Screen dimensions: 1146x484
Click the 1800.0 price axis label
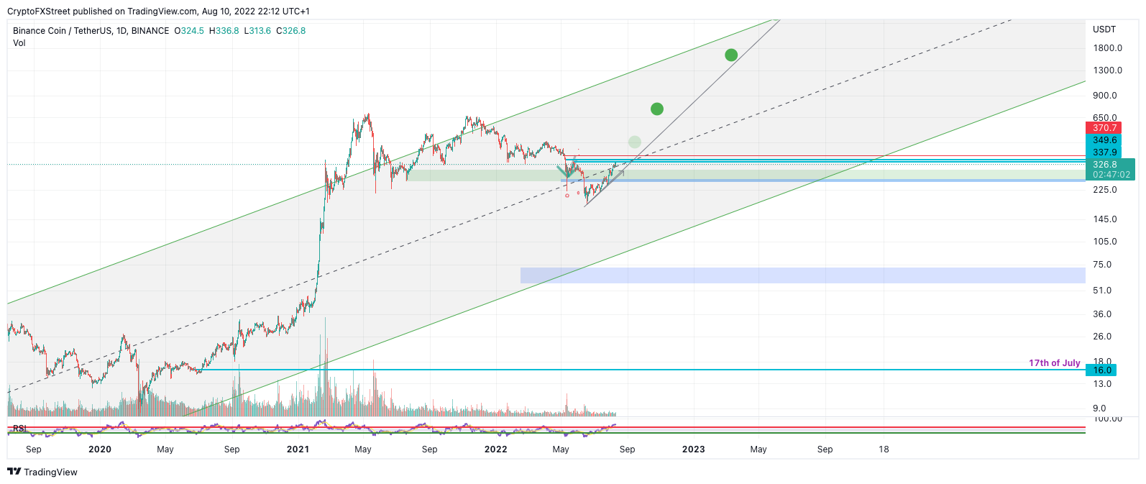point(1107,48)
